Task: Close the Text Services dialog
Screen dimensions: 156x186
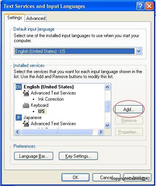Action: tap(149, 6)
